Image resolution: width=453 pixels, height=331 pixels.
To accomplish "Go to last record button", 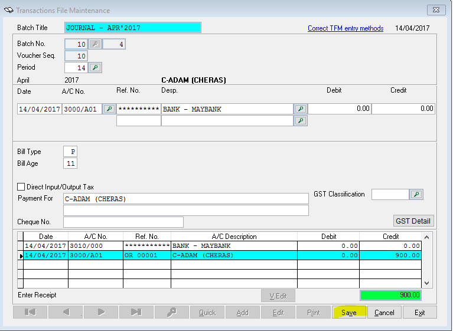I will point(136,312).
